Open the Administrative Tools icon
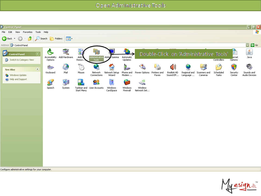Screen dimensions: 261x196 tap(96, 53)
